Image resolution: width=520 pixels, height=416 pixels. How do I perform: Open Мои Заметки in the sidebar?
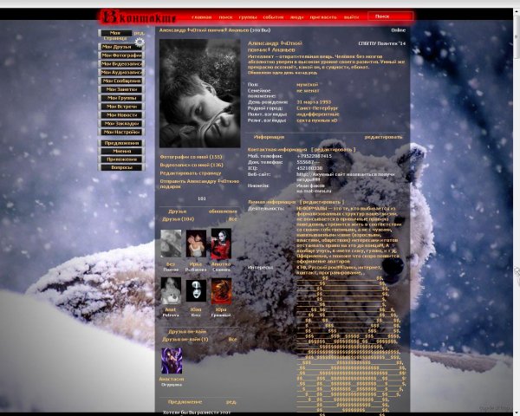point(121,89)
